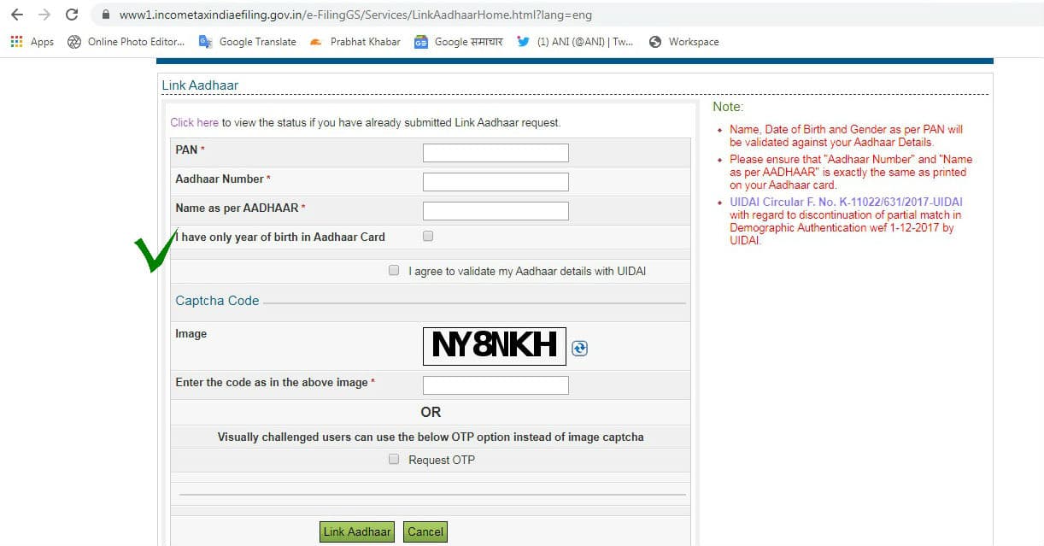Screen dimensions: 1044x546
Task: Open the Prabhat Khabar bookmark
Action: [x=355, y=42]
